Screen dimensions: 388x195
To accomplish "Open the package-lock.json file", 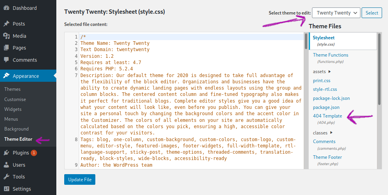I will pos(331,98).
